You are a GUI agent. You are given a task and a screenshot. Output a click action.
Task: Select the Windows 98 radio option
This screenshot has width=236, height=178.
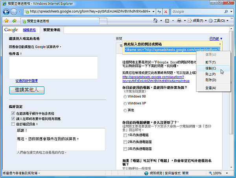click(125, 96)
